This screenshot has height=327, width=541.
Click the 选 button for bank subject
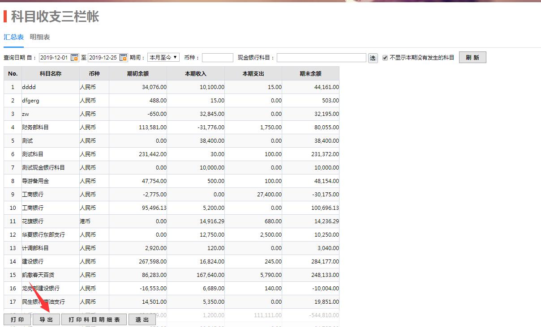(373, 58)
